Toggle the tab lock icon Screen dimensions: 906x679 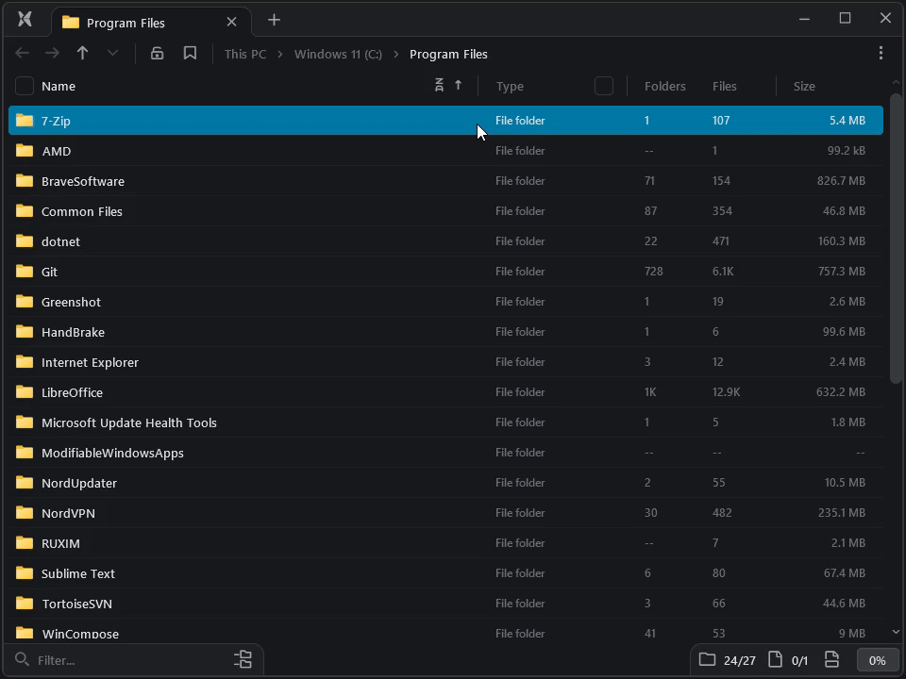click(158, 53)
